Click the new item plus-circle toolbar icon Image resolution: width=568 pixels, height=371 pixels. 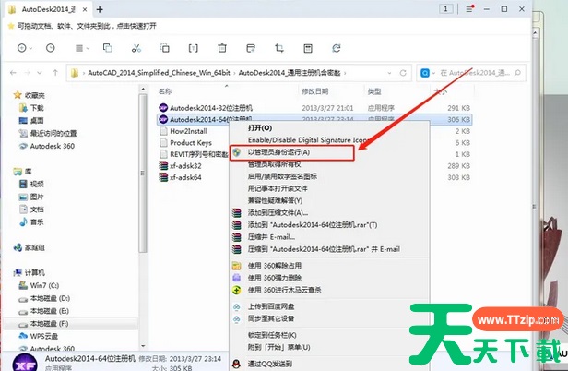(22, 48)
